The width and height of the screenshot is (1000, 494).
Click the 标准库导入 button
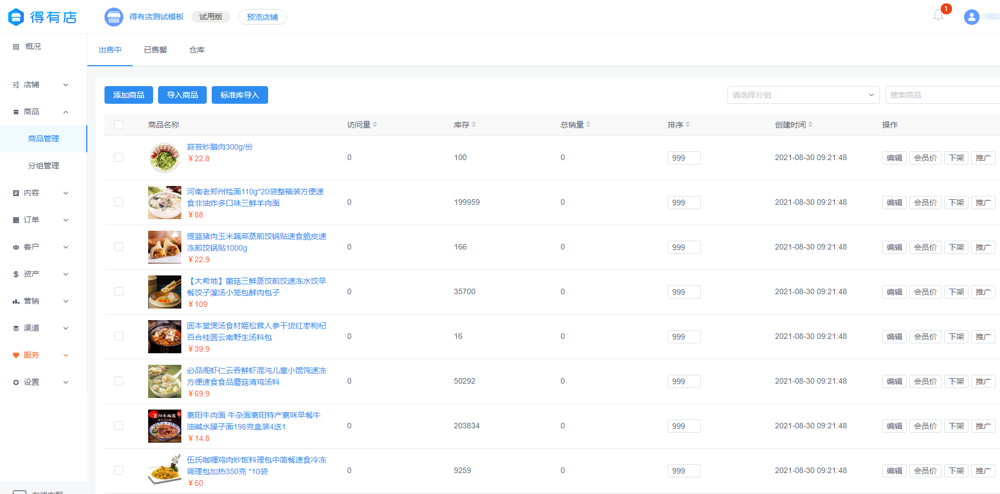[x=240, y=95]
